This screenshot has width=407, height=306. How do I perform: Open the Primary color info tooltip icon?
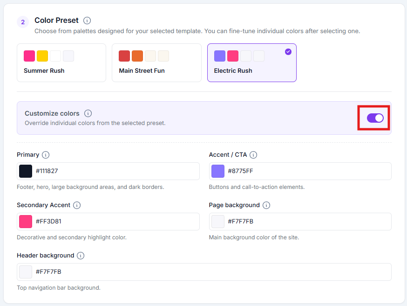pos(46,155)
